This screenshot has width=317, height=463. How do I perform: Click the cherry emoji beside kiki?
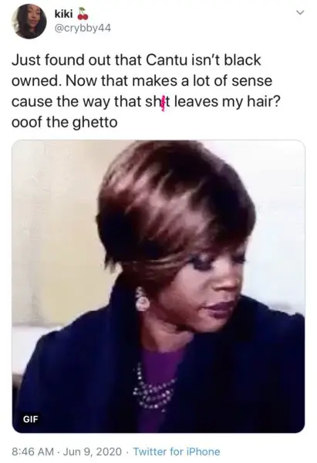tap(83, 15)
